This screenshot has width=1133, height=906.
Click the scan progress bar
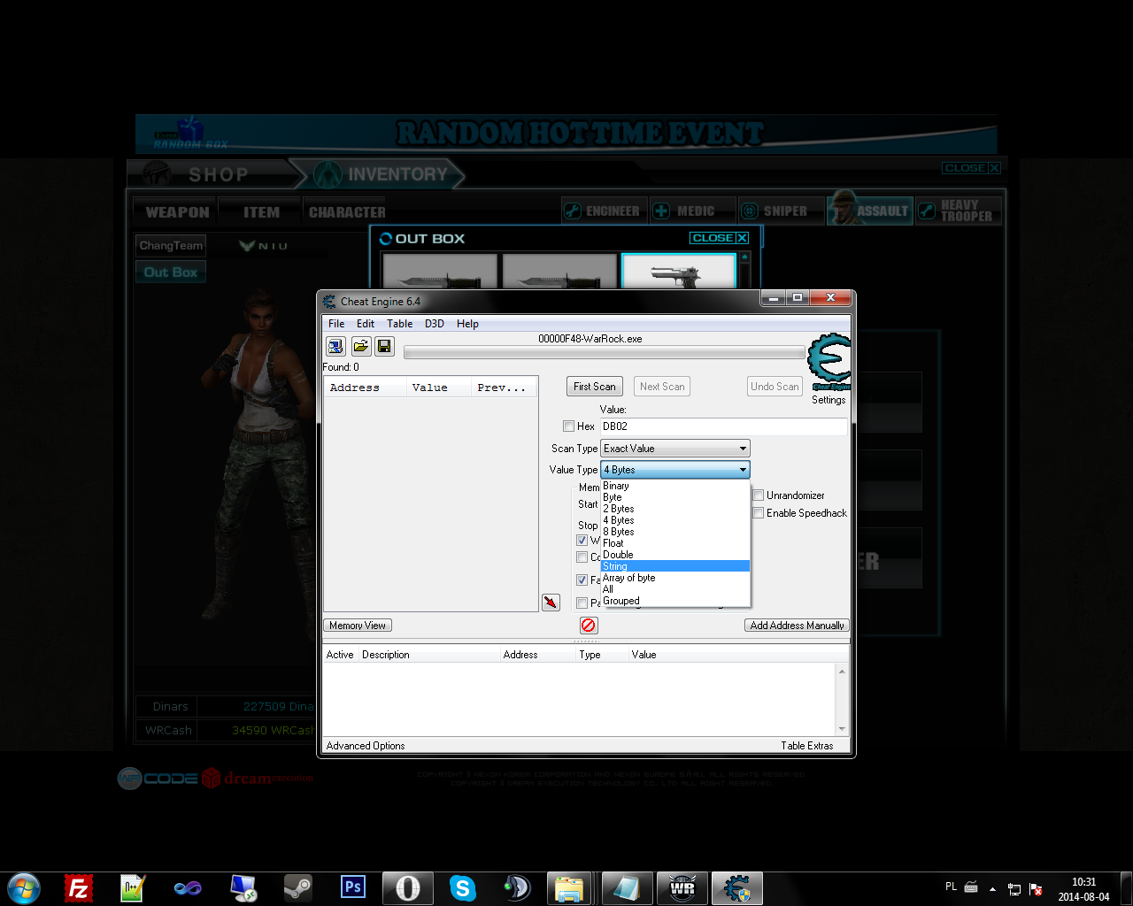coord(605,353)
